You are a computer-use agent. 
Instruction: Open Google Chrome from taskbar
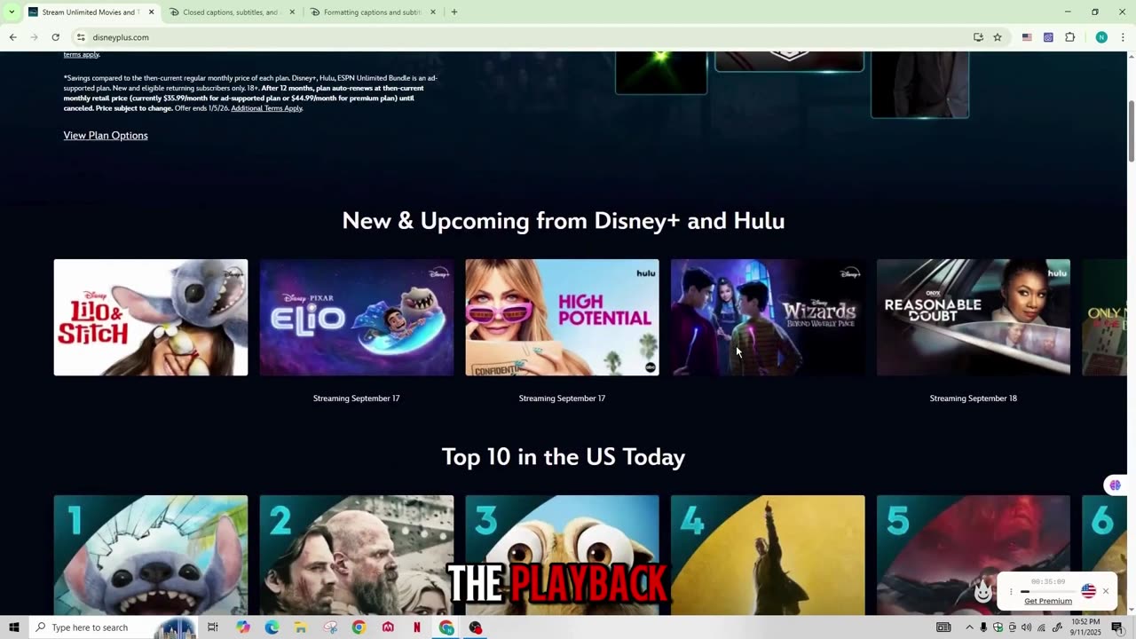[x=359, y=627]
